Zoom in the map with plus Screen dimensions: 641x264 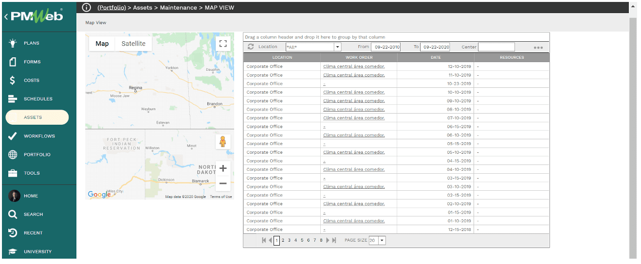click(x=223, y=168)
